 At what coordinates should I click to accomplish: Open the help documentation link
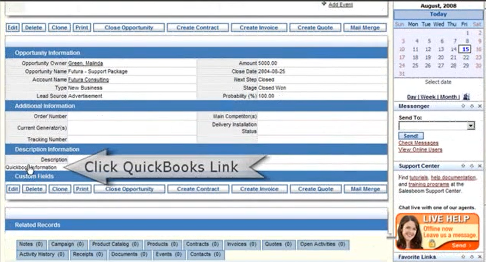coord(453,178)
